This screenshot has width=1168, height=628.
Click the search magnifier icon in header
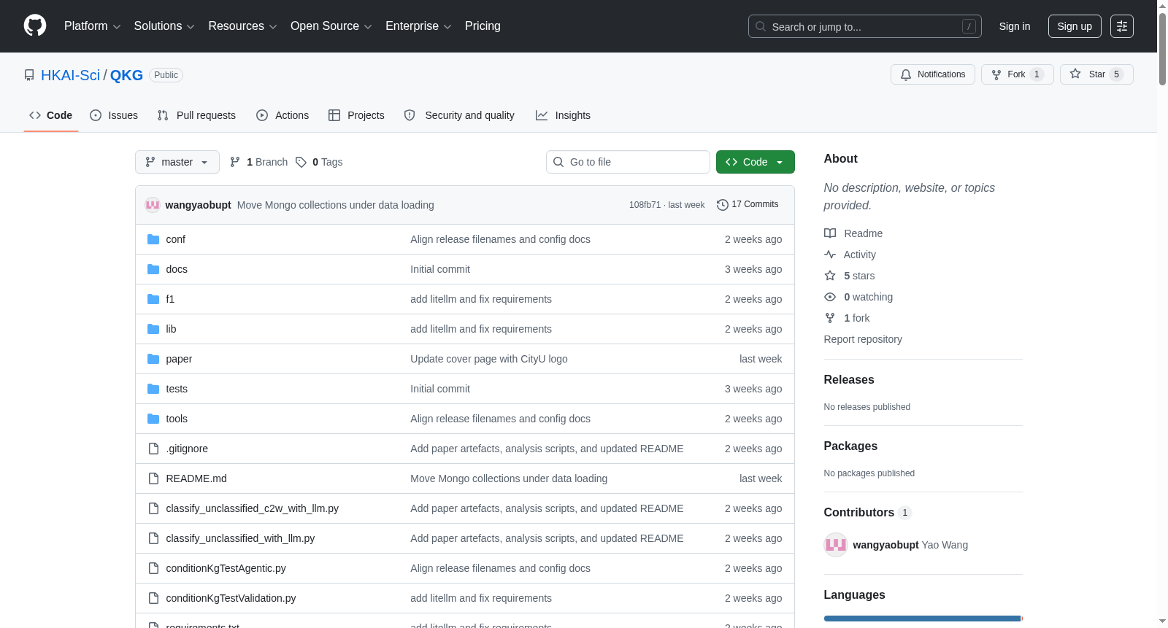[761, 26]
